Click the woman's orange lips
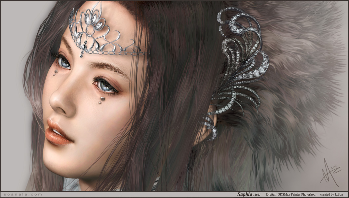This screenshot has height=198, width=349. point(58,132)
